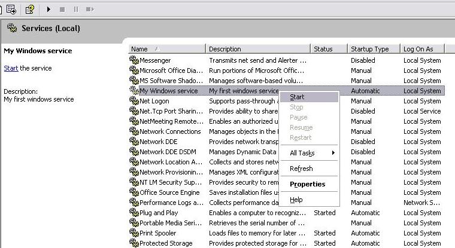Open the Help toolbar icon
Screen dimensions: 455x248
(x=30, y=10)
